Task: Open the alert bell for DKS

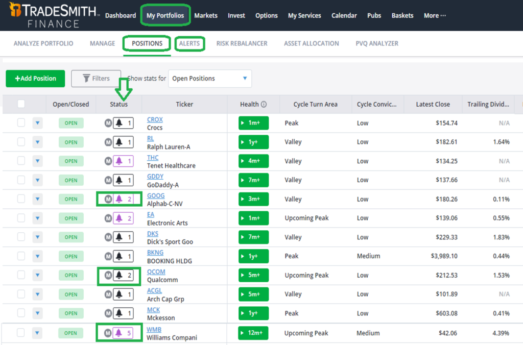Action: click(124, 237)
